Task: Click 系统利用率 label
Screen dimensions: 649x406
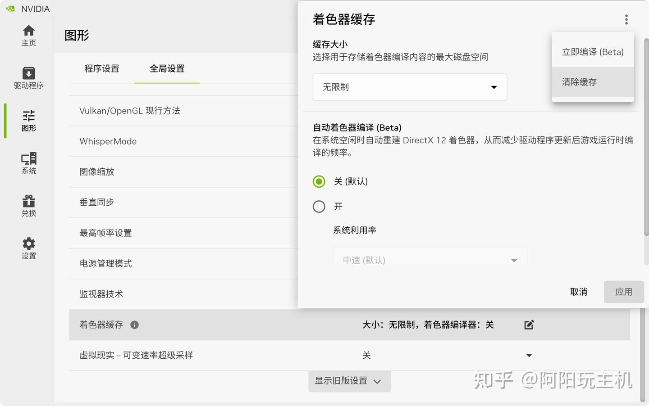Action: click(x=355, y=230)
